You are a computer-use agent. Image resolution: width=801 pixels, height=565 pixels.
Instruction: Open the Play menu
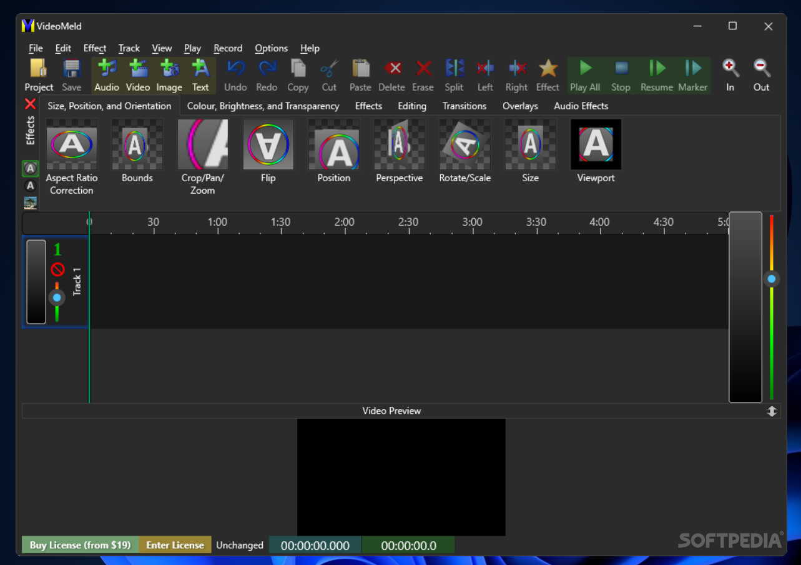tap(192, 48)
